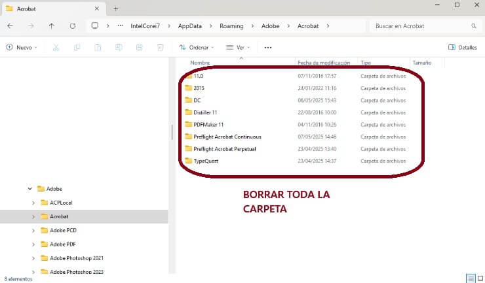Switch to details list view icon
This screenshot has height=283, width=485.
pyautogui.click(x=471, y=278)
